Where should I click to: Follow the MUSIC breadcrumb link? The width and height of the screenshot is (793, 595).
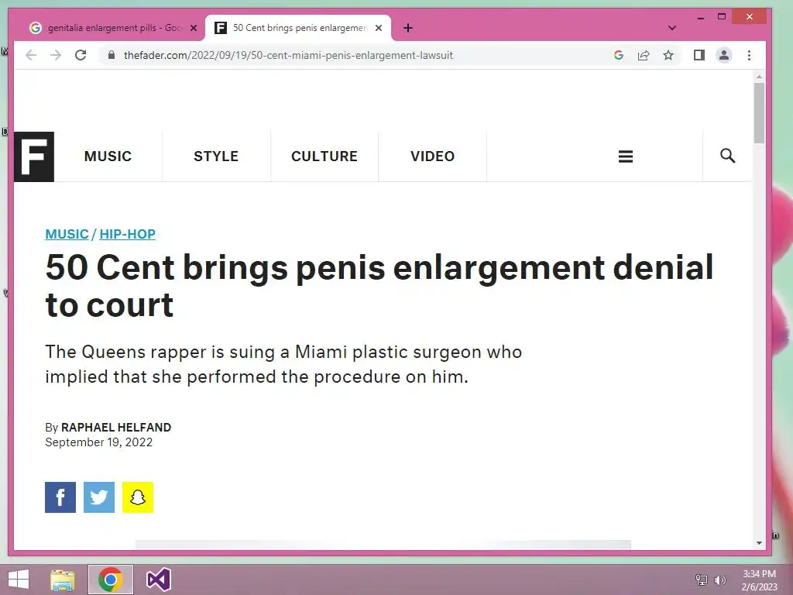pos(67,234)
